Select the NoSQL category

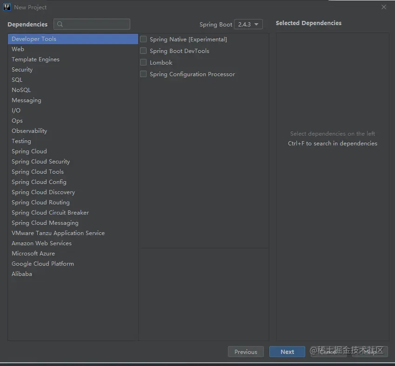point(73,90)
